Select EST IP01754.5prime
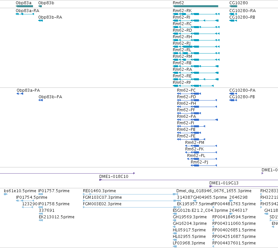 (x=25, y=201)
